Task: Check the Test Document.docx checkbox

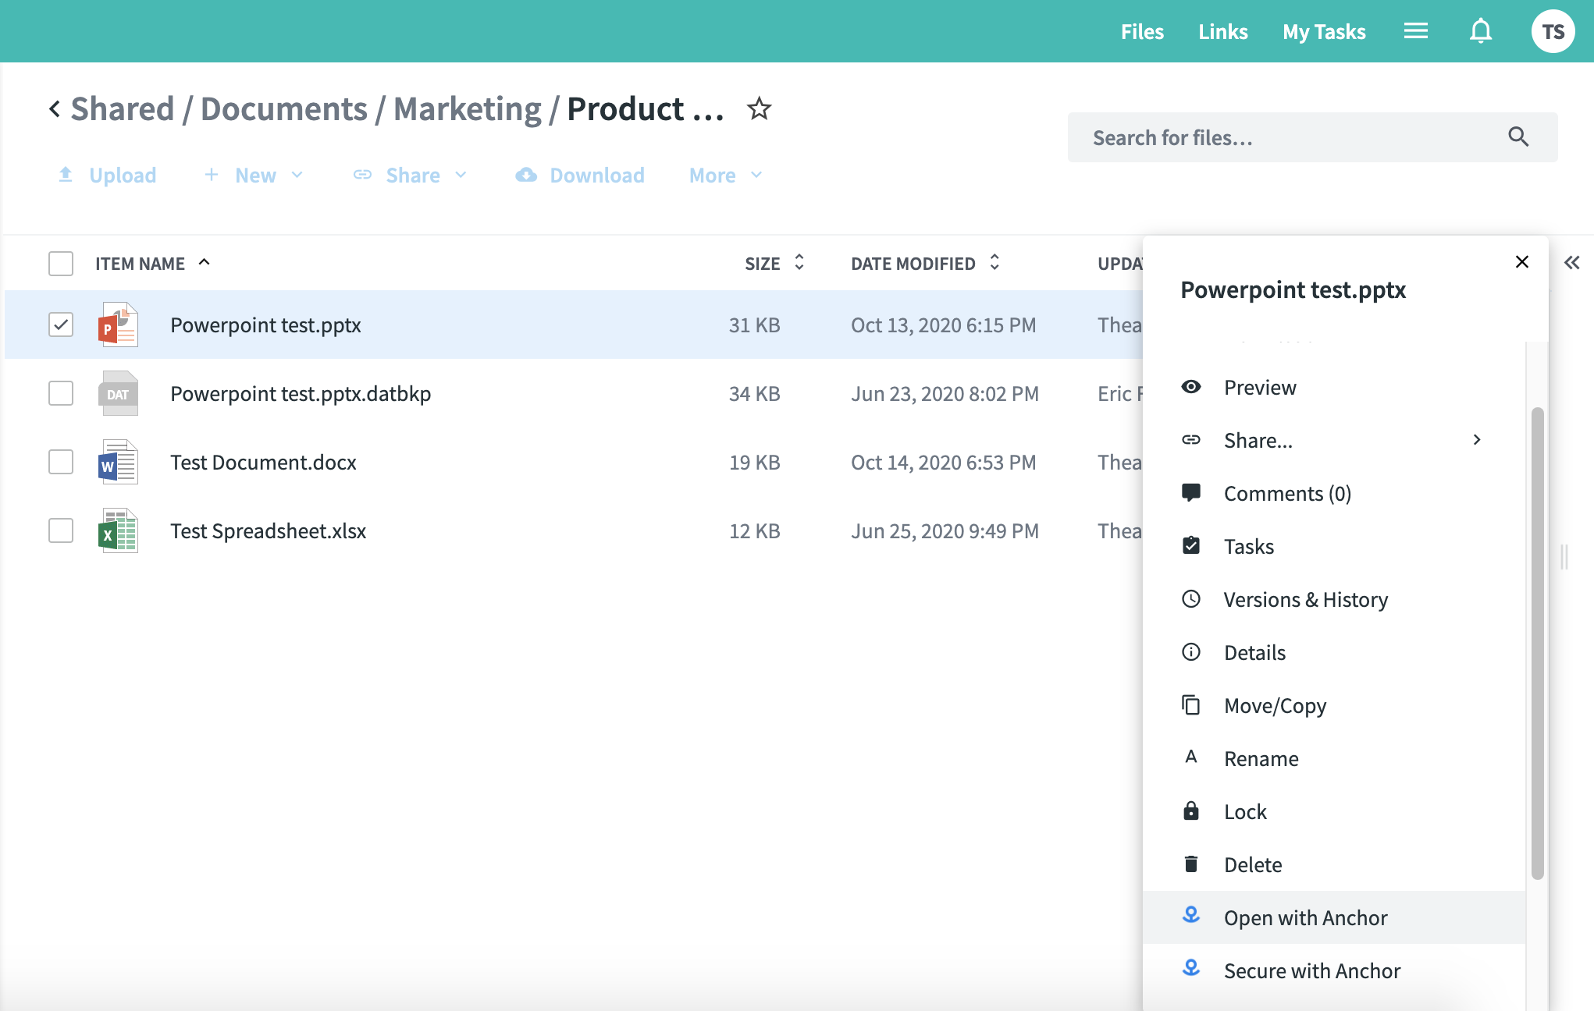Action: coord(61,462)
